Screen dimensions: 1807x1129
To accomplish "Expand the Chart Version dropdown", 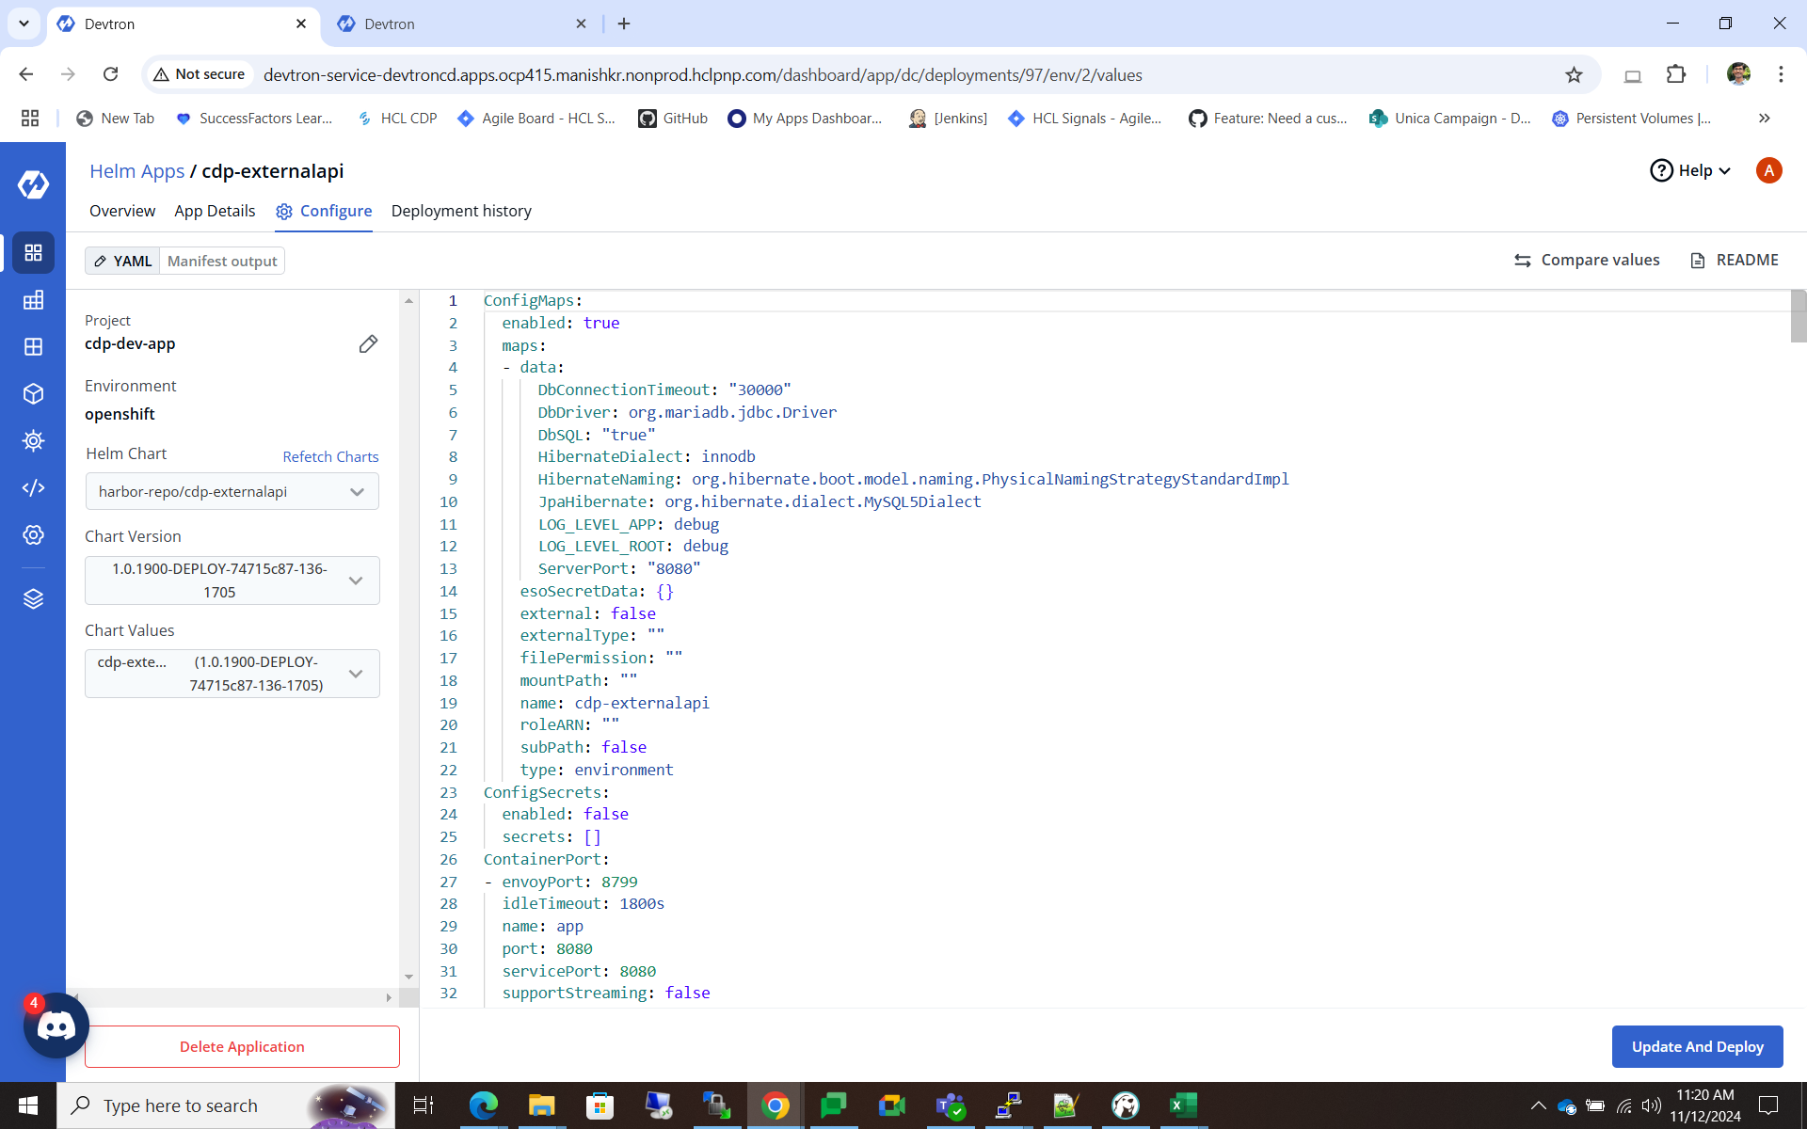I will pos(232,580).
